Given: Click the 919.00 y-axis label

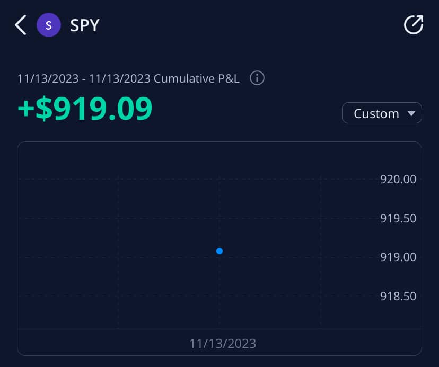Looking at the screenshot, I should pyautogui.click(x=398, y=257).
